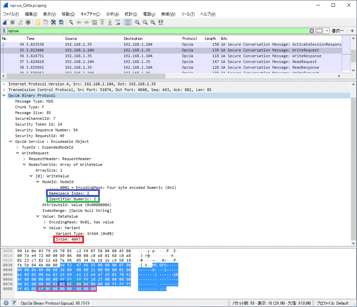
Task: Open the display filter history dropdown
Action: tap(327, 31)
